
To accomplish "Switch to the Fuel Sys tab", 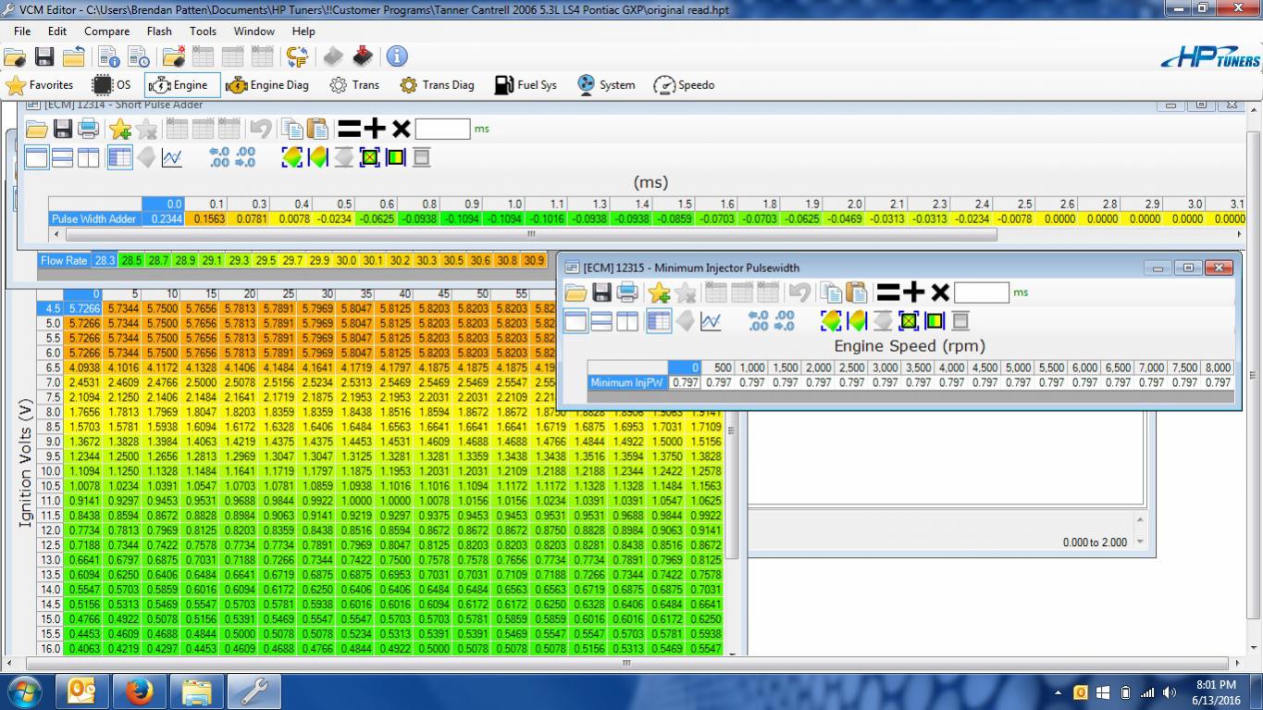I will point(526,85).
